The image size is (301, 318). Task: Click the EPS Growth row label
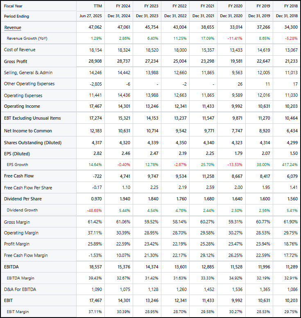(x=18, y=164)
